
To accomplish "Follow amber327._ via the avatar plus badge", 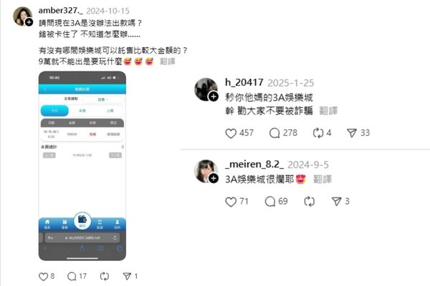I will (29, 22).
